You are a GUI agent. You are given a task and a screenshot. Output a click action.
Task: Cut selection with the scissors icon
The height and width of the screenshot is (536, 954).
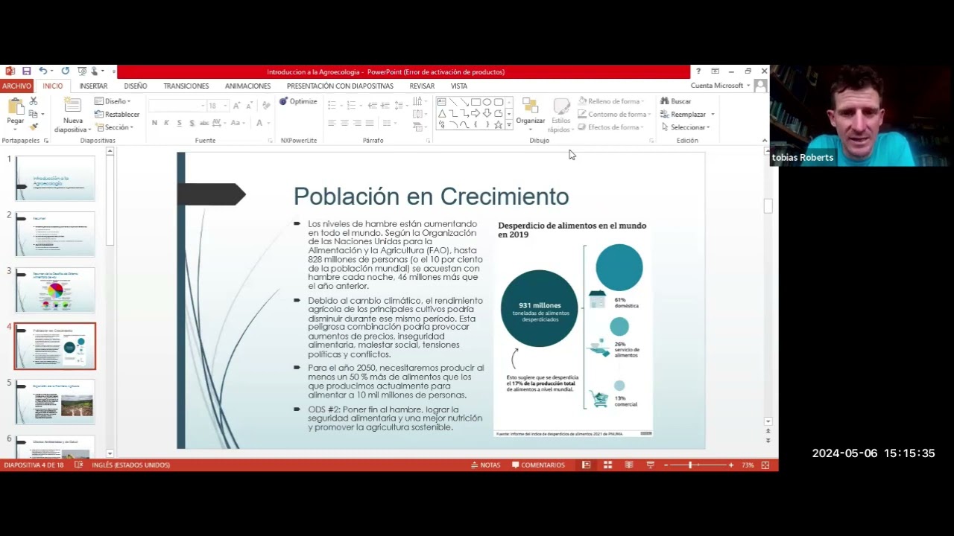point(33,101)
